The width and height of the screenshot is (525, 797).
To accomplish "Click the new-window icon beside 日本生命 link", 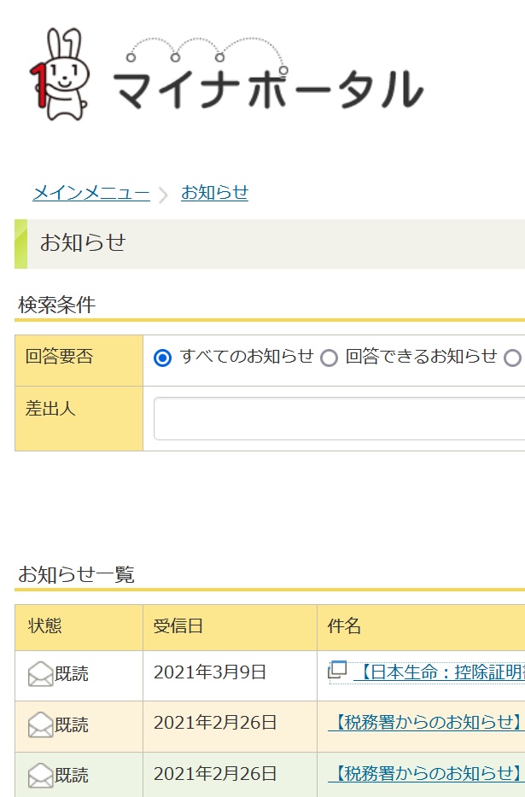I will point(337,671).
